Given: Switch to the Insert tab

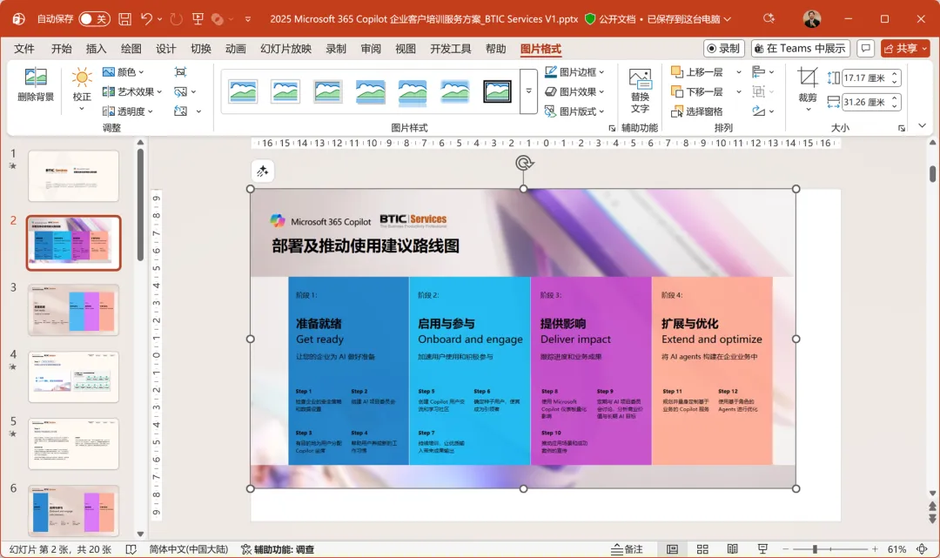Looking at the screenshot, I should coord(96,49).
